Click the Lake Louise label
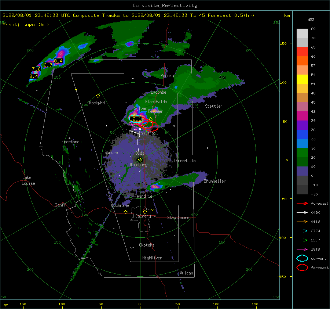Screen dimensions: 330x309 pos(28,180)
